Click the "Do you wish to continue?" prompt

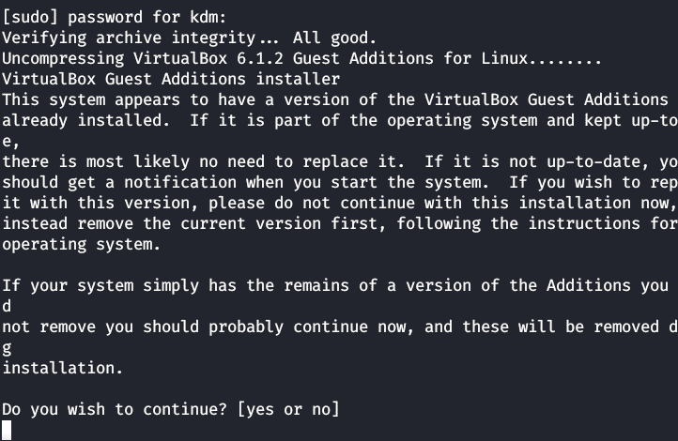114,409
